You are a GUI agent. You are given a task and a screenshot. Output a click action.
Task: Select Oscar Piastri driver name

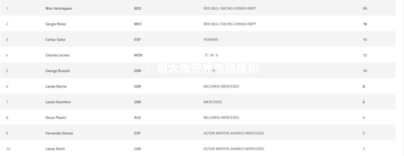[56, 118]
